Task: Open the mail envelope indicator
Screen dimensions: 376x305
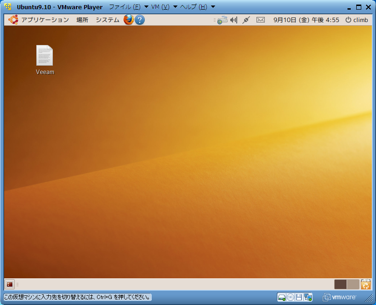Action: tap(261, 20)
